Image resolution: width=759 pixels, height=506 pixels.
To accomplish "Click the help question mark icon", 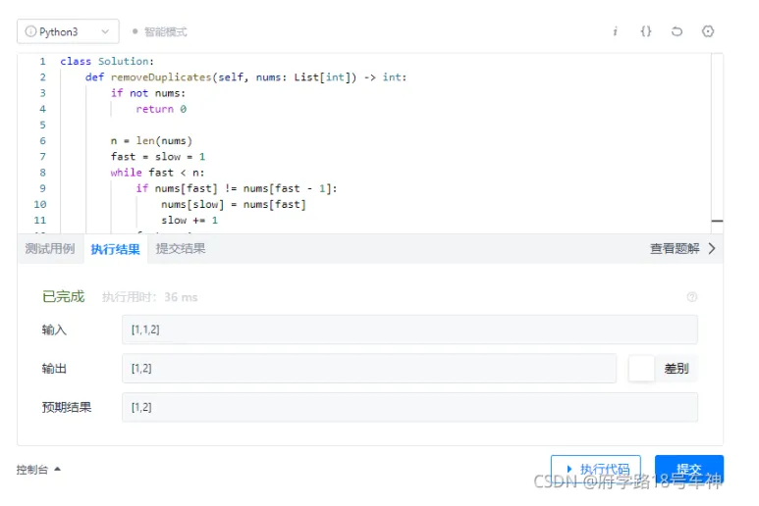I will [692, 297].
